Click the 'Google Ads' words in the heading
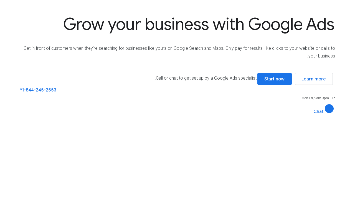Viewport: 355px width, 199px height. (x=291, y=24)
